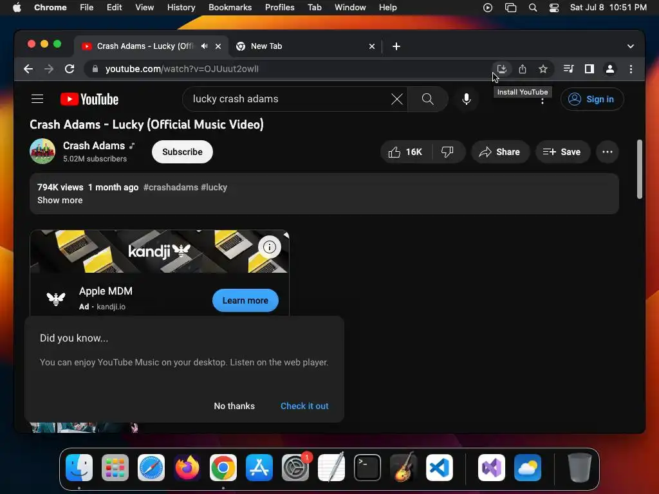
Task: Search with your voice microphone icon
Action: click(x=466, y=99)
